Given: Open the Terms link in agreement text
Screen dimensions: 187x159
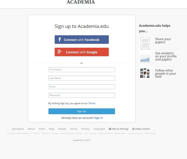Looking at the screenshot, I should (92, 103).
